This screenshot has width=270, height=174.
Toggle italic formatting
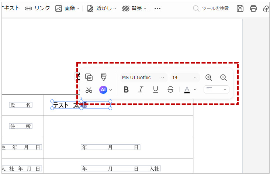click(141, 89)
